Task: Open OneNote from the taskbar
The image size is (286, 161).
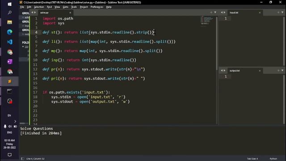Action: 9,62
